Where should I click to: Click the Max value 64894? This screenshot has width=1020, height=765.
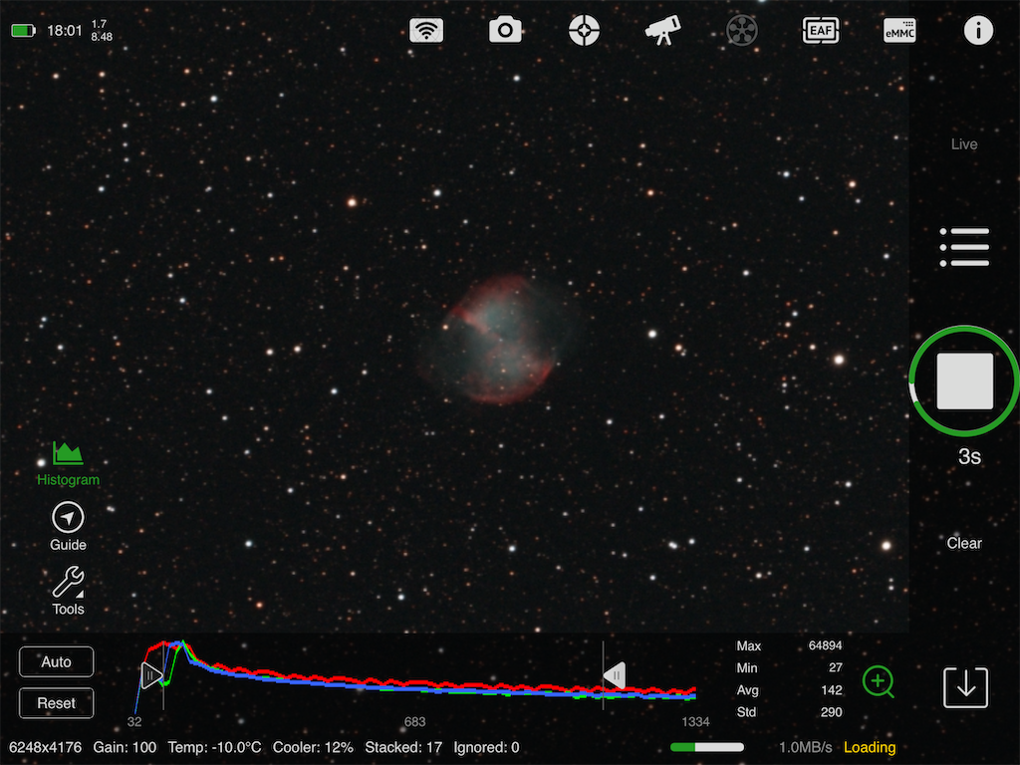pyautogui.click(x=825, y=645)
